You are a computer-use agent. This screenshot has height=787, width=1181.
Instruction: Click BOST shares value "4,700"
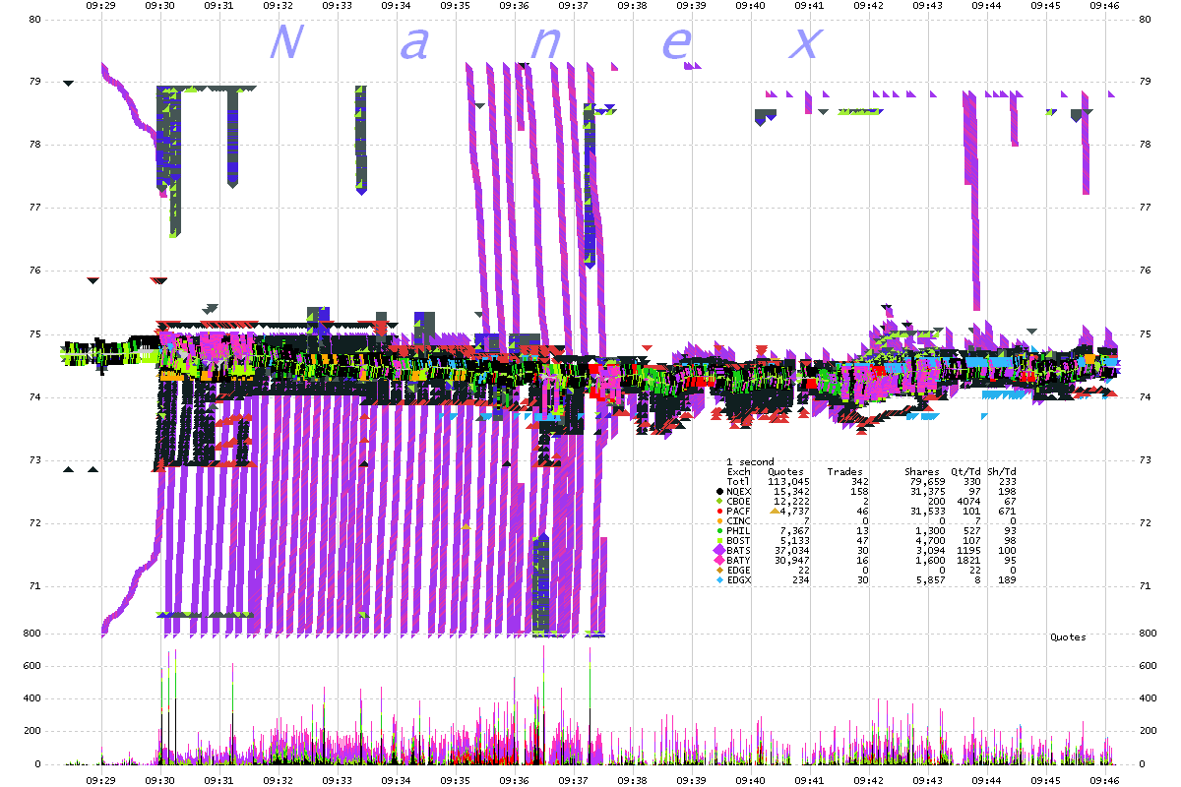[929, 540]
